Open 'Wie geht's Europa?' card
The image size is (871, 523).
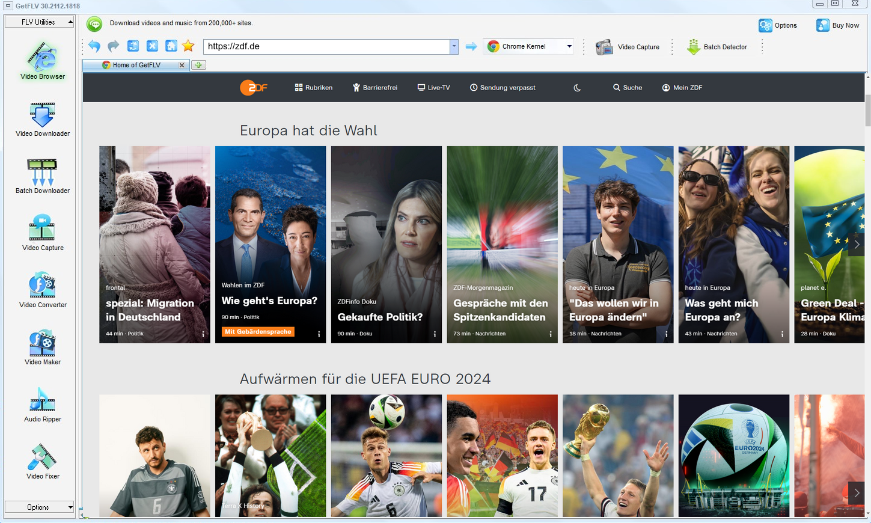coord(270,245)
